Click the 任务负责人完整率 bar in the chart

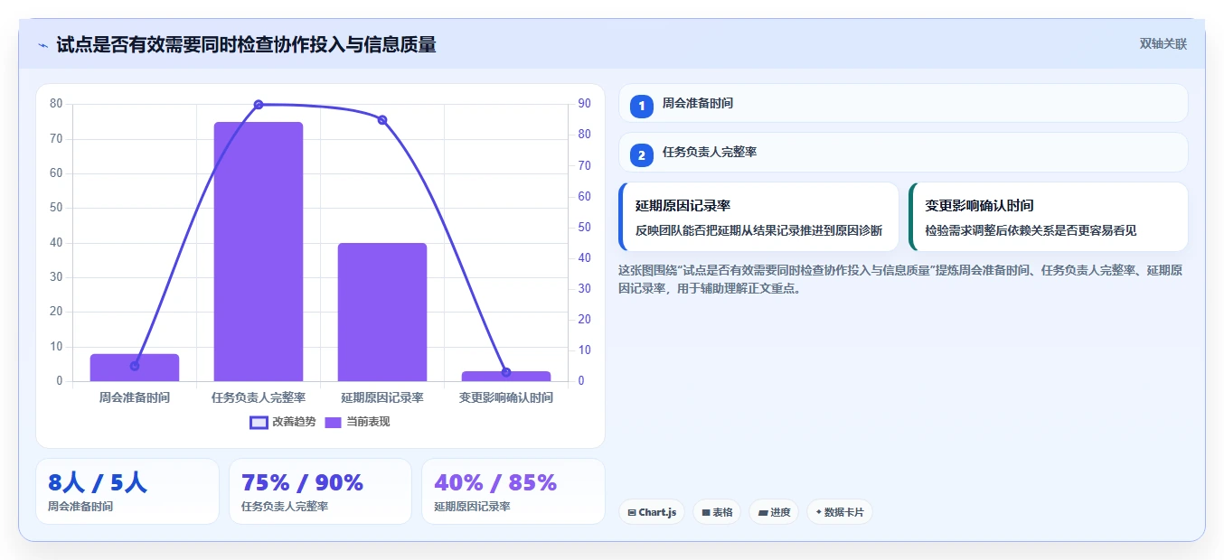click(x=259, y=251)
